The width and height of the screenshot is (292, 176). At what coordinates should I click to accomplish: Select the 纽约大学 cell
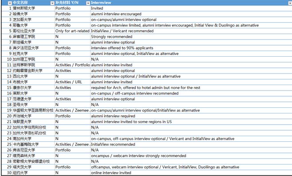[x=33, y=172]
